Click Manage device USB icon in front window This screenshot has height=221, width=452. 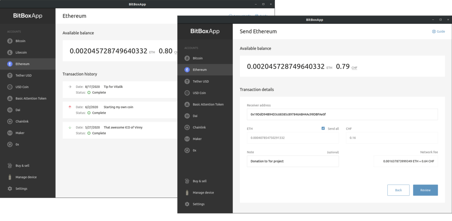(187, 193)
